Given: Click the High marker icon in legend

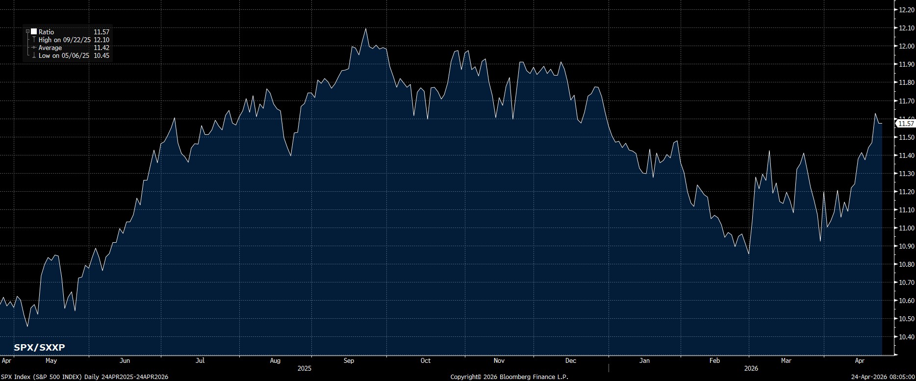Looking at the screenshot, I should [34, 40].
